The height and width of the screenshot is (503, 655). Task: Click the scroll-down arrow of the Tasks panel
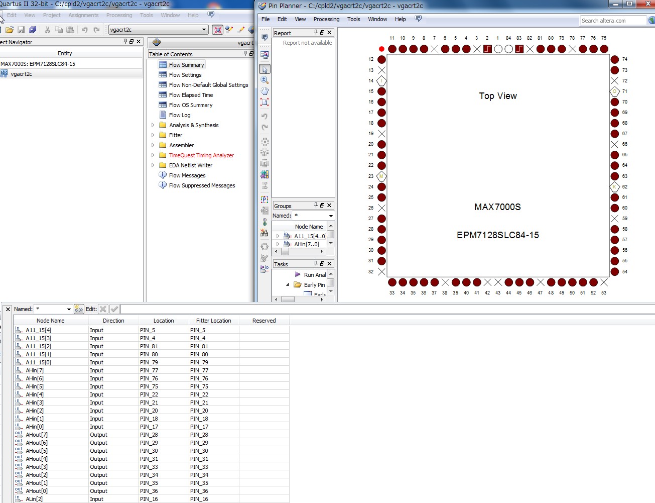click(331, 291)
